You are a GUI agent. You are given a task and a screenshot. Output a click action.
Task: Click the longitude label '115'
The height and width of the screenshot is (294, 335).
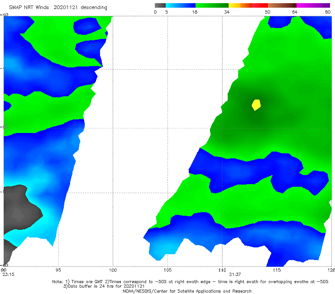point(277,270)
